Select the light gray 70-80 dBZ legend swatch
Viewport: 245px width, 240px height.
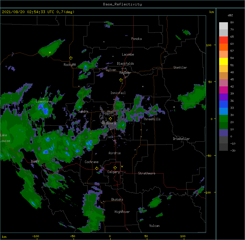coord(223,26)
